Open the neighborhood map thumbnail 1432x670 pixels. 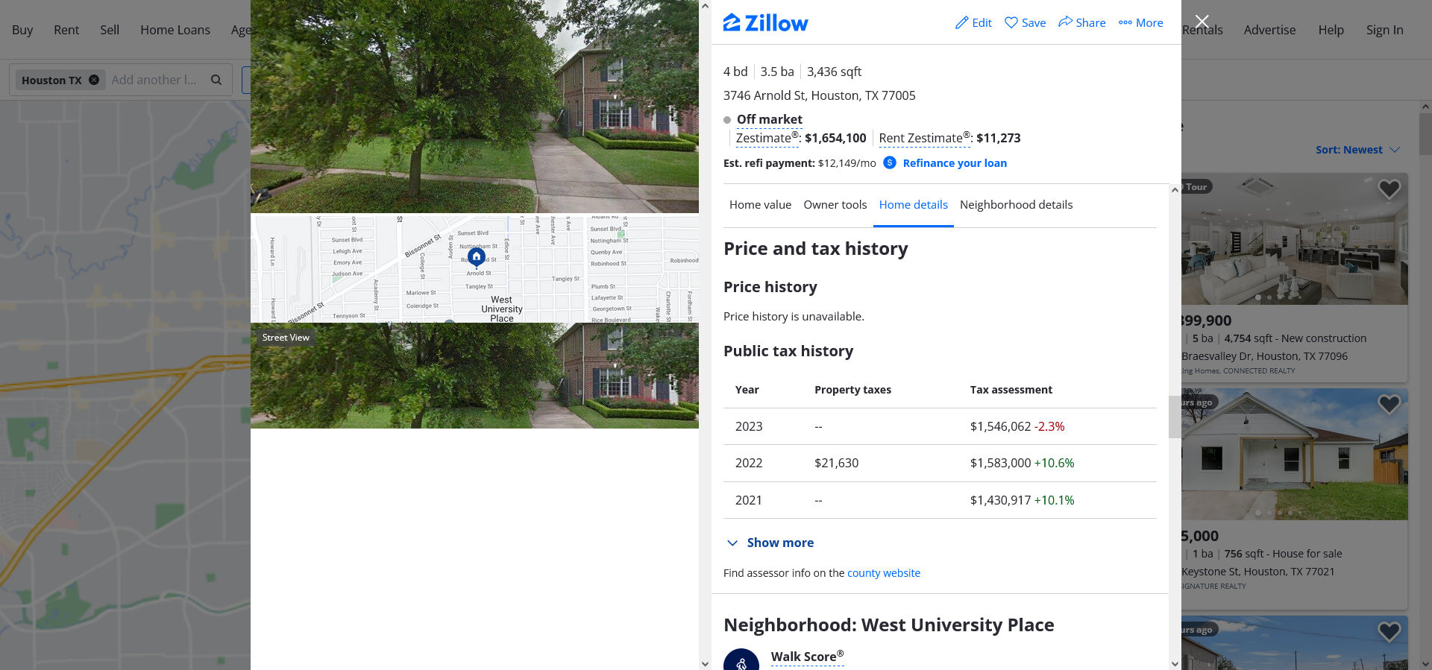474,269
